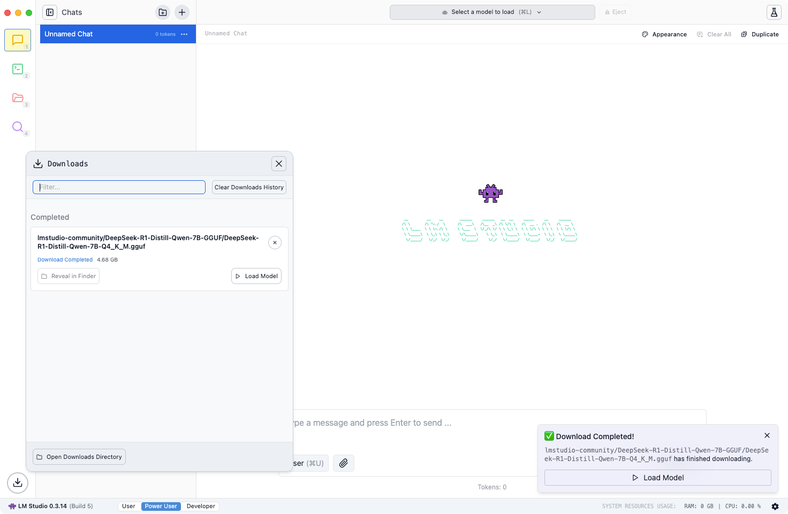Click Clear Downloads History button
The image size is (788, 514).
pyautogui.click(x=249, y=187)
